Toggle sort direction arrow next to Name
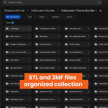Viewport: 108px width, 108px height. click(13, 23)
